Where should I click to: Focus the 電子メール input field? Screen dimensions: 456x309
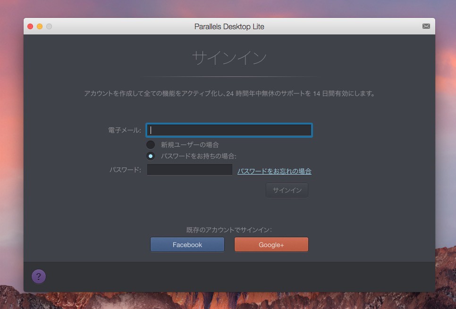point(229,130)
